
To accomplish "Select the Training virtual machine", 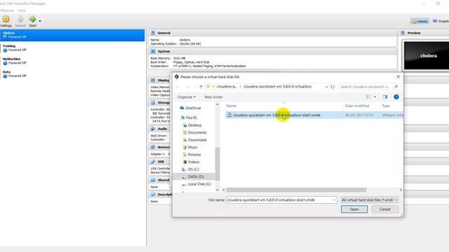I will point(72,48).
